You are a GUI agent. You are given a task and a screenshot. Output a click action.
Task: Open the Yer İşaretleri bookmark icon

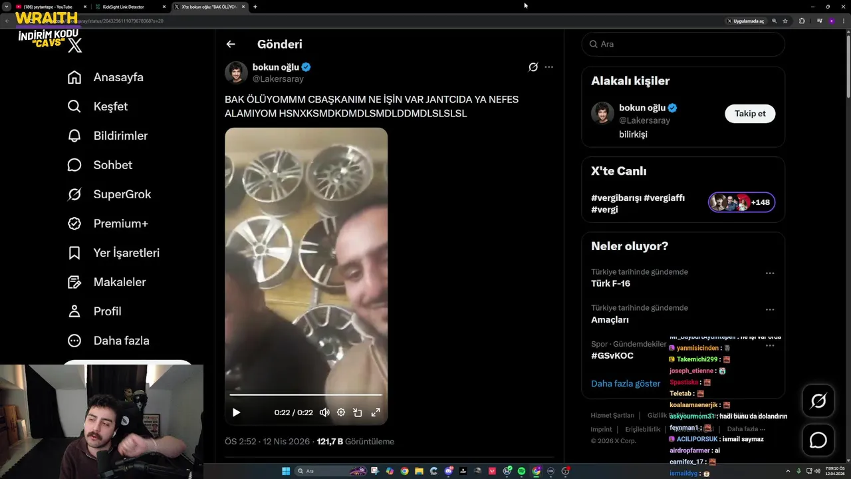click(74, 253)
